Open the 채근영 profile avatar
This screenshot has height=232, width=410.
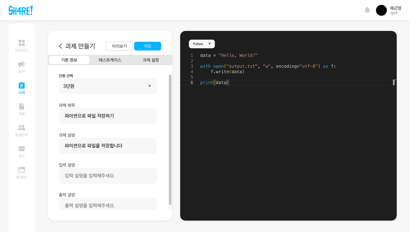point(381,10)
